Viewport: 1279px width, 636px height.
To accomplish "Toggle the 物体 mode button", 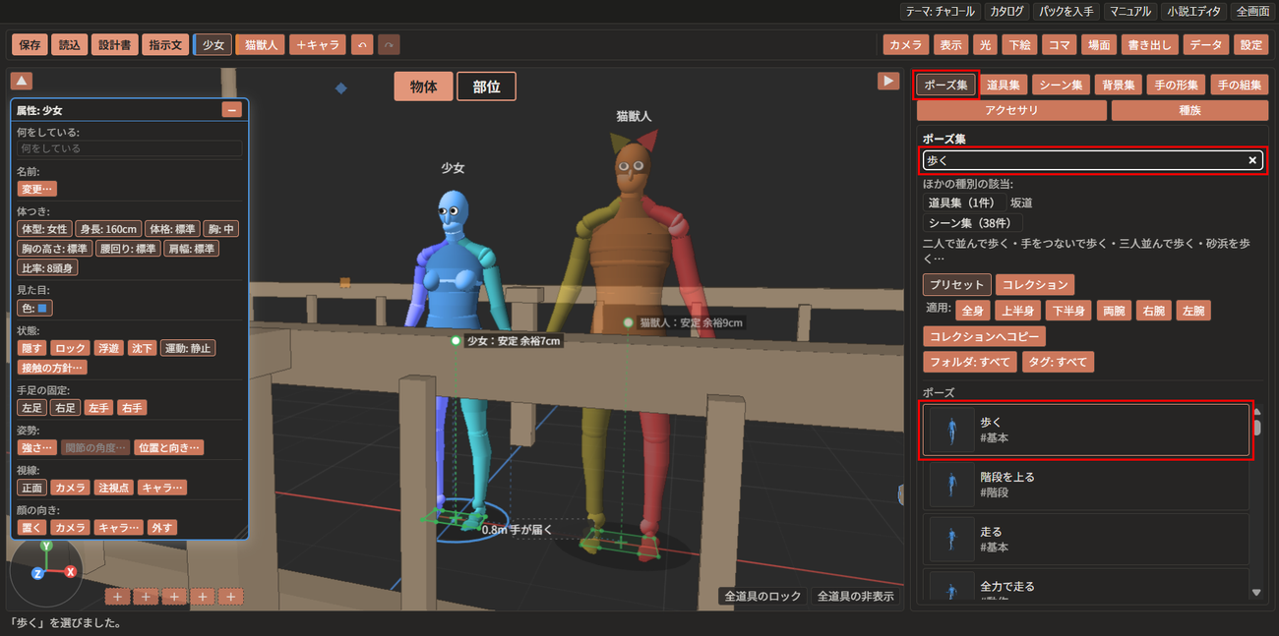I will point(423,87).
